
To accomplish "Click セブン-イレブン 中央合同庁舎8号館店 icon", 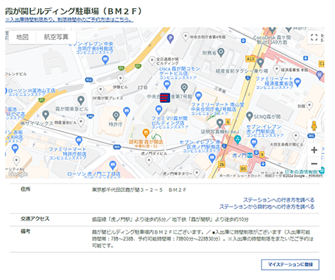I will click(x=105, y=60).
